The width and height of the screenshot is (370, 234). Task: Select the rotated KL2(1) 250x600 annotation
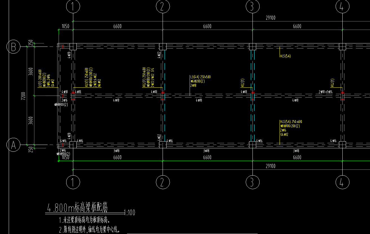[144, 77]
